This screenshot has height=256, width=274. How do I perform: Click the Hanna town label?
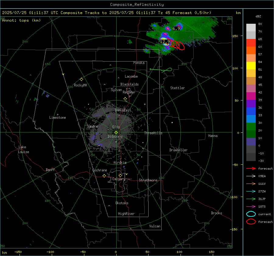click(213, 136)
